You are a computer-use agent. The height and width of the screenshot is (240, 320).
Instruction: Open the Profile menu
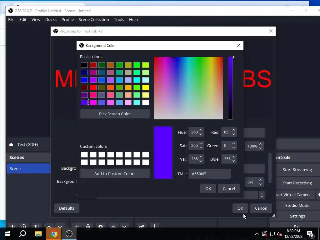pyautogui.click(x=67, y=20)
